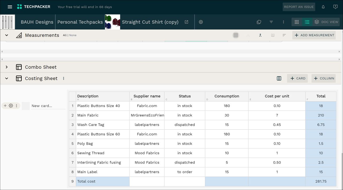
Task: Select the Status column header
Action: [x=185, y=96]
